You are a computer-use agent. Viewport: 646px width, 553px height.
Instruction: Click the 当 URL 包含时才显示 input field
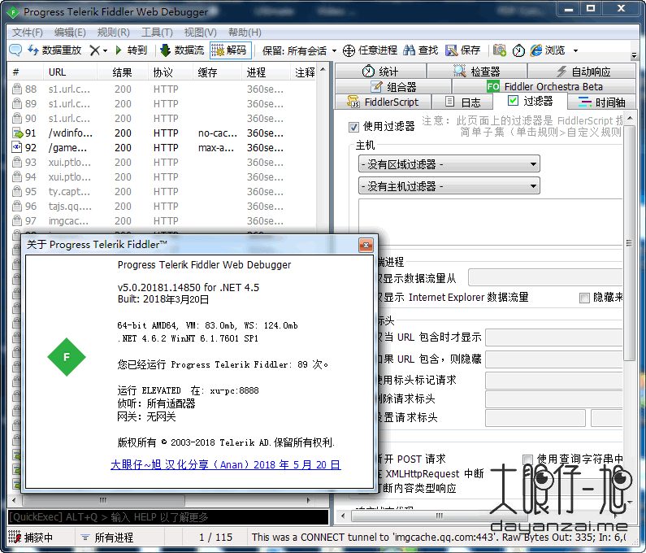pos(553,337)
